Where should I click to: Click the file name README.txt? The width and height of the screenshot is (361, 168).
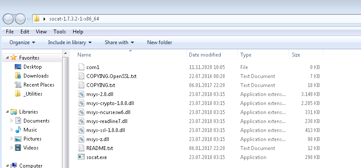point(100,148)
